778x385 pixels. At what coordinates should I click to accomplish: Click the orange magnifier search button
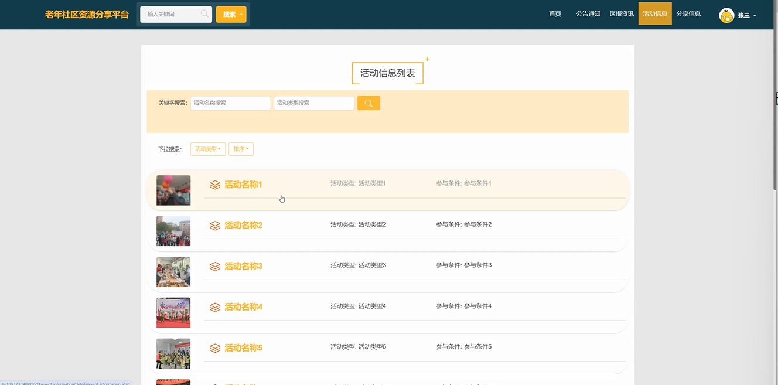[x=368, y=103]
